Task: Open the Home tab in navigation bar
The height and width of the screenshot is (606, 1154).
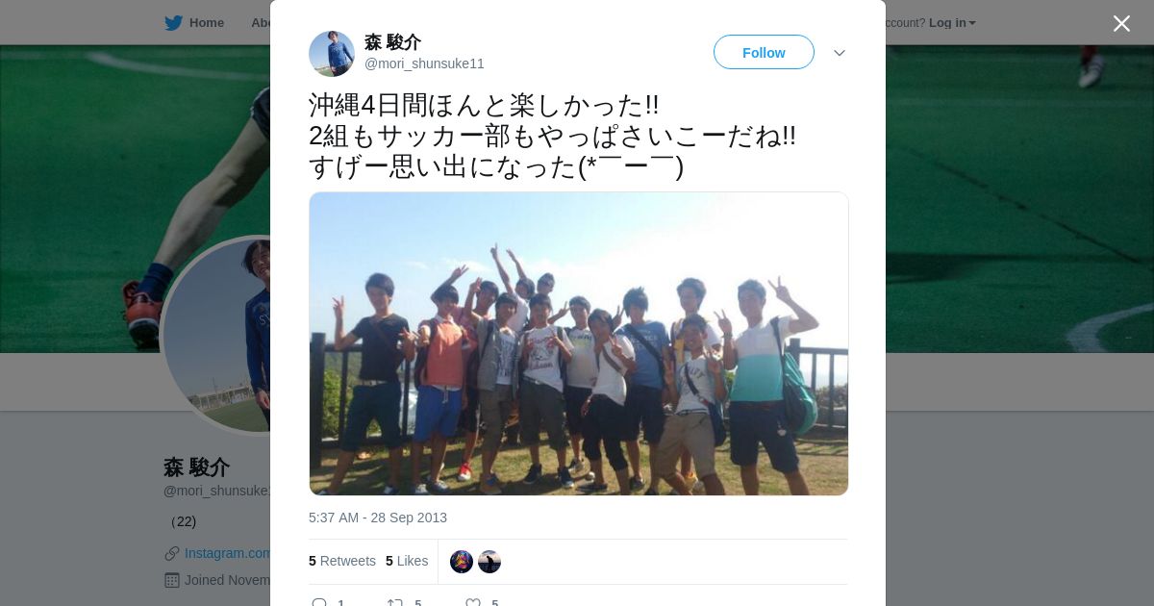Action: point(206,23)
